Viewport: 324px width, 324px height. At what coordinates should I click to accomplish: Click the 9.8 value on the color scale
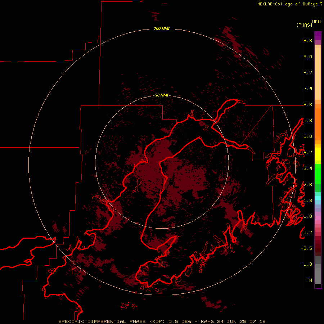coord(308,40)
